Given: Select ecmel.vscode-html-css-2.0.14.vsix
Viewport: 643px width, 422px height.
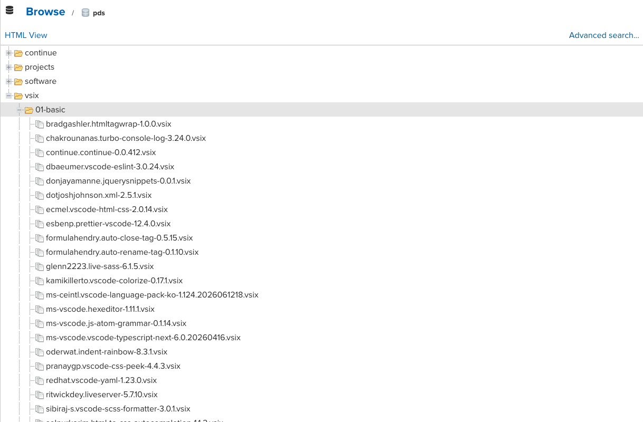Looking at the screenshot, I should pyautogui.click(x=107, y=209).
